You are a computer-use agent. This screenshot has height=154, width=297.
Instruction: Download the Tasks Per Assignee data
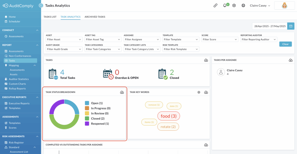pos(291,60)
